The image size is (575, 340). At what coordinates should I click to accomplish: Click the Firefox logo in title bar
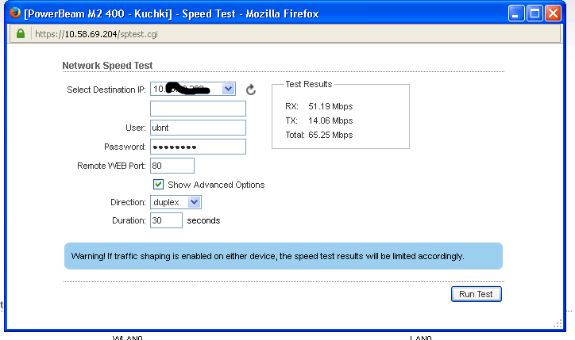coord(15,13)
